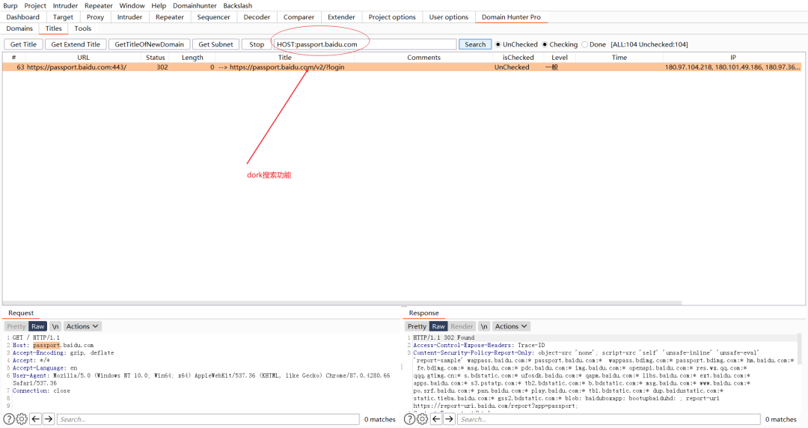The height and width of the screenshot is (428, 808).
Task: Open Actions dropdown in Response panel
Action: coord(511,326)
